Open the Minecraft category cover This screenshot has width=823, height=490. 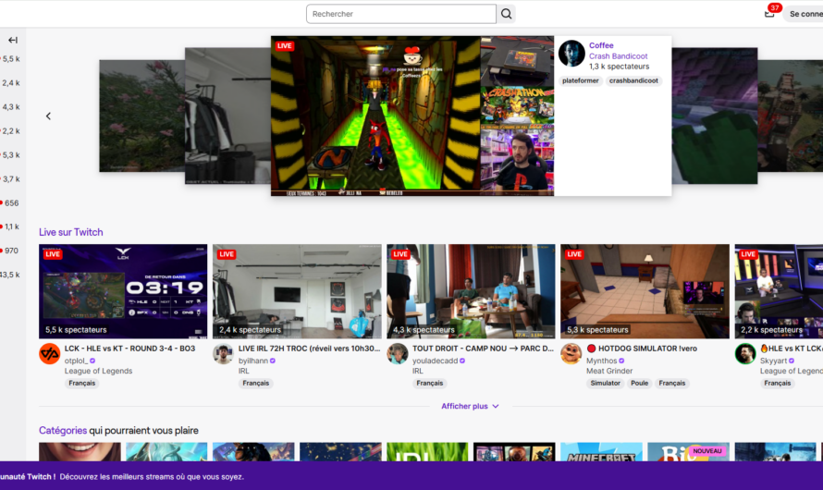601,452
